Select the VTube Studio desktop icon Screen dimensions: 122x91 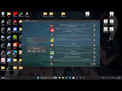coord(3,61)
